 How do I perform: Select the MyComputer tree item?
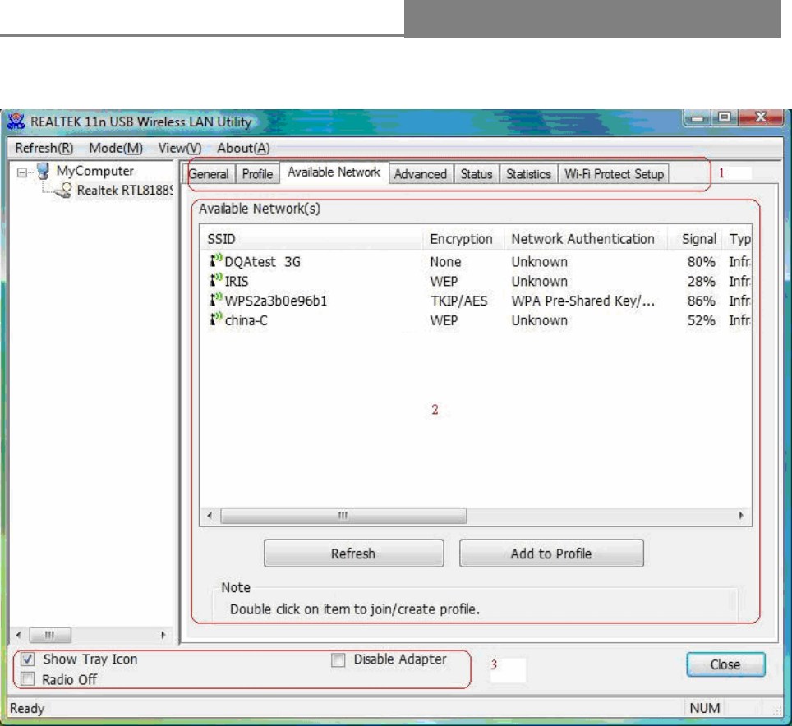95,171
